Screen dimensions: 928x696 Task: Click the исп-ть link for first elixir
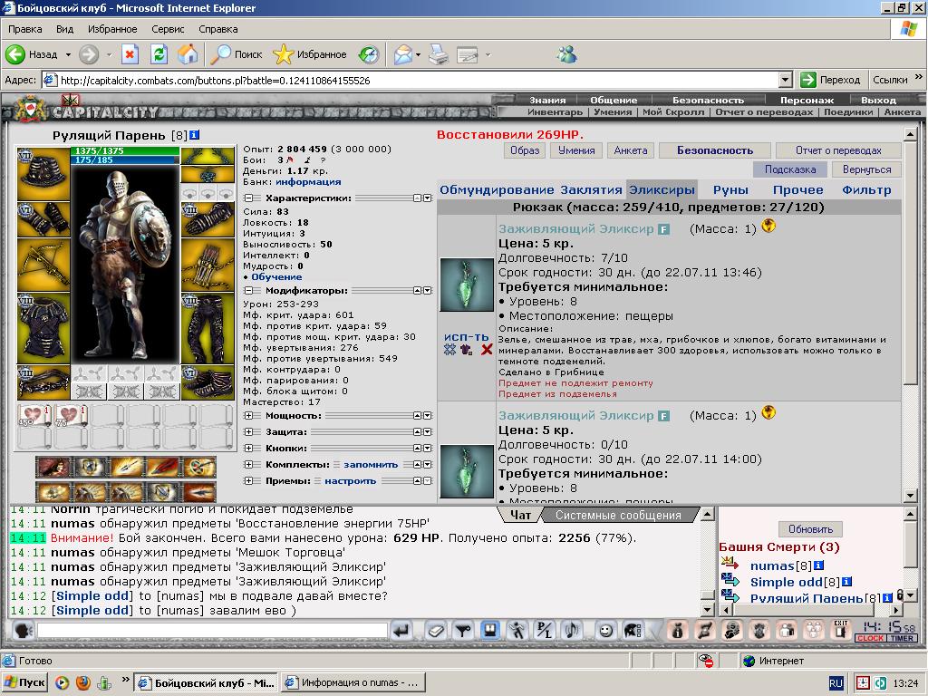click(x=467, y=337)
